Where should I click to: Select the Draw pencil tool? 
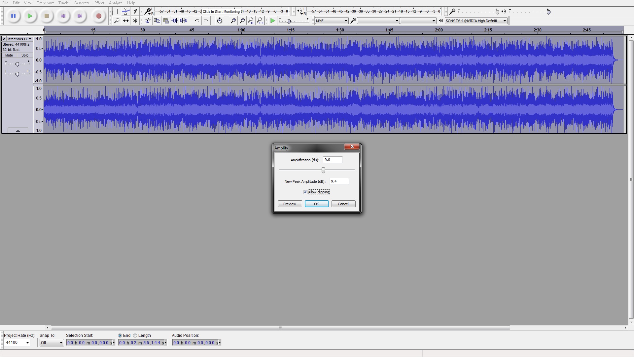pyautogui.click(x=135, y=12)
